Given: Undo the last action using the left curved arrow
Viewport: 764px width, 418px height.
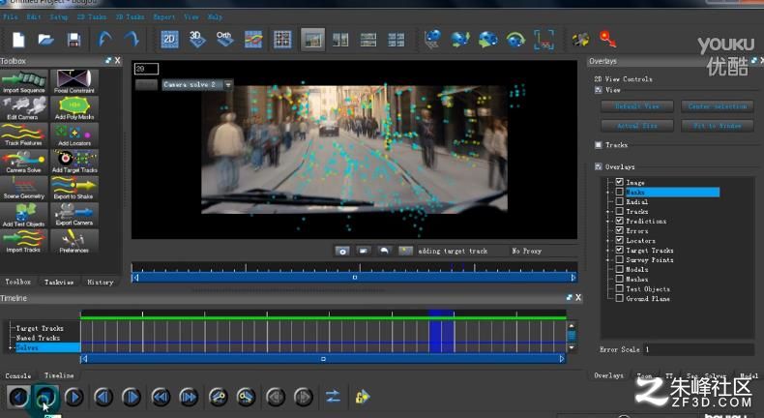Looking at the screenshot, I should pos(104,38).
